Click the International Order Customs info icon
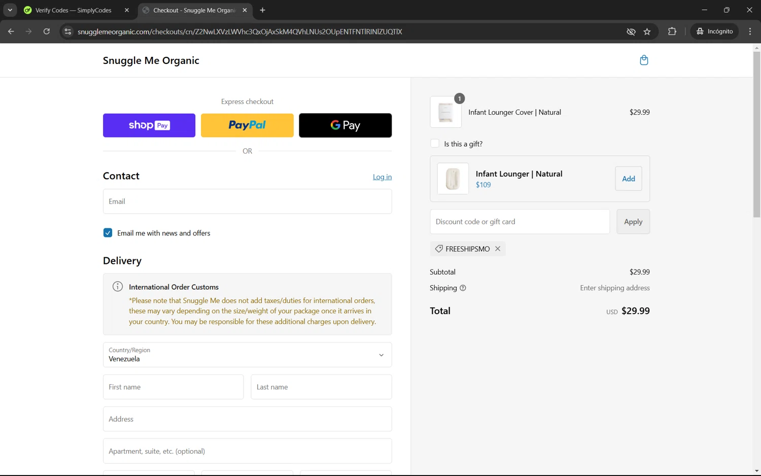The height and width of the screenshot is (476, 761). pos(118,287)
